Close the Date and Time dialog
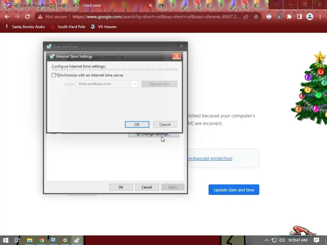The image size is (327, 245). click(181, 46)
